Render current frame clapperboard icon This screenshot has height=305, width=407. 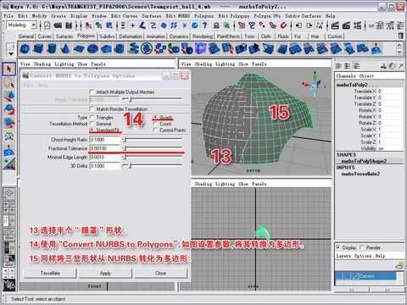pos(335,25)
